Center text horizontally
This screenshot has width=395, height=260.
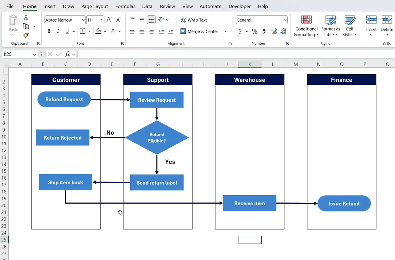pos(142,31)
